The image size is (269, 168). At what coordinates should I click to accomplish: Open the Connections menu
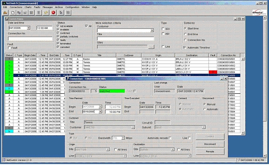point(16,7)
